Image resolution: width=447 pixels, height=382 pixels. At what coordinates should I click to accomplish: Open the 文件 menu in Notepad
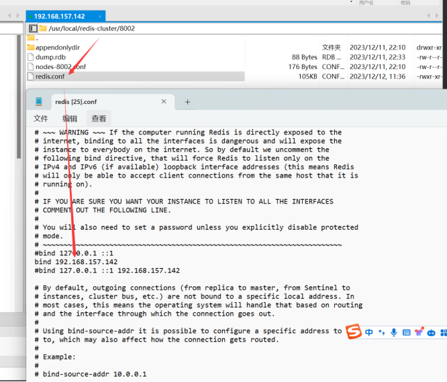41,119
